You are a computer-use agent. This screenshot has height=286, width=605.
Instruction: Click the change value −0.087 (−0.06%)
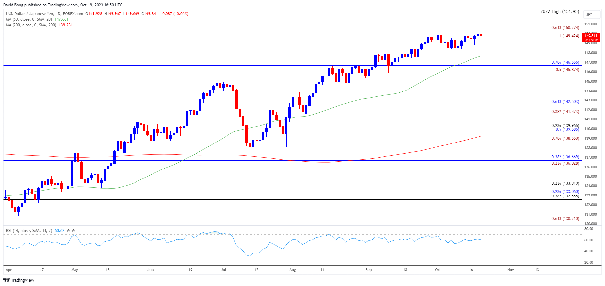tap(174, 14)
